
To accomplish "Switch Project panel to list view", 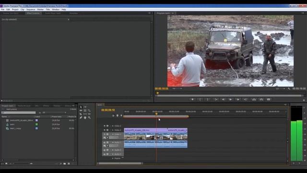I will [x=2, y=163].
